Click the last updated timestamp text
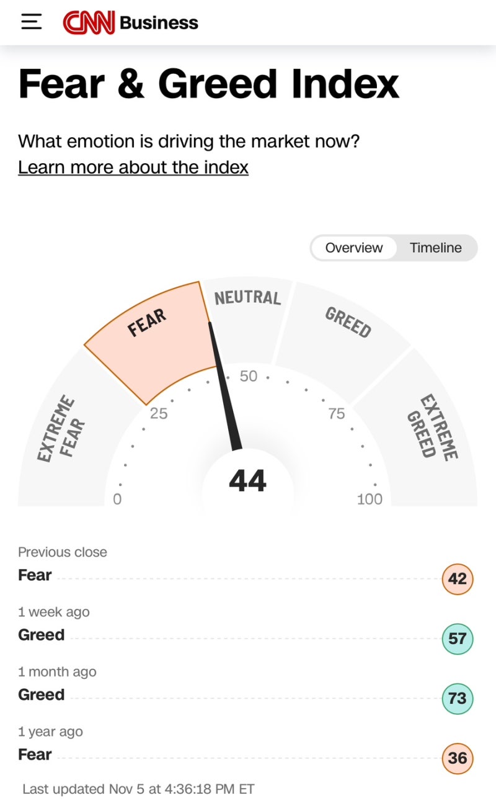Viewport: 496px width, 808px height. pyautogui.click(x=138, y=789)
